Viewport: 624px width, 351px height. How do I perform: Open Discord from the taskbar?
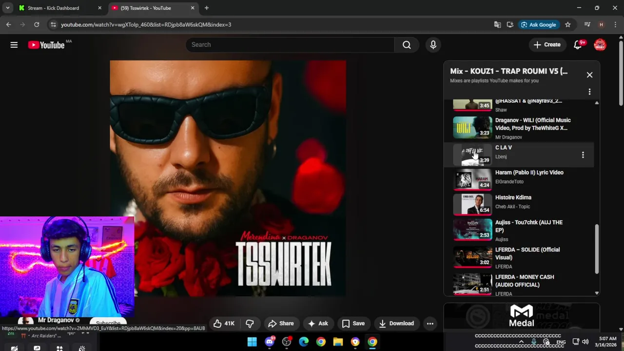270,342
